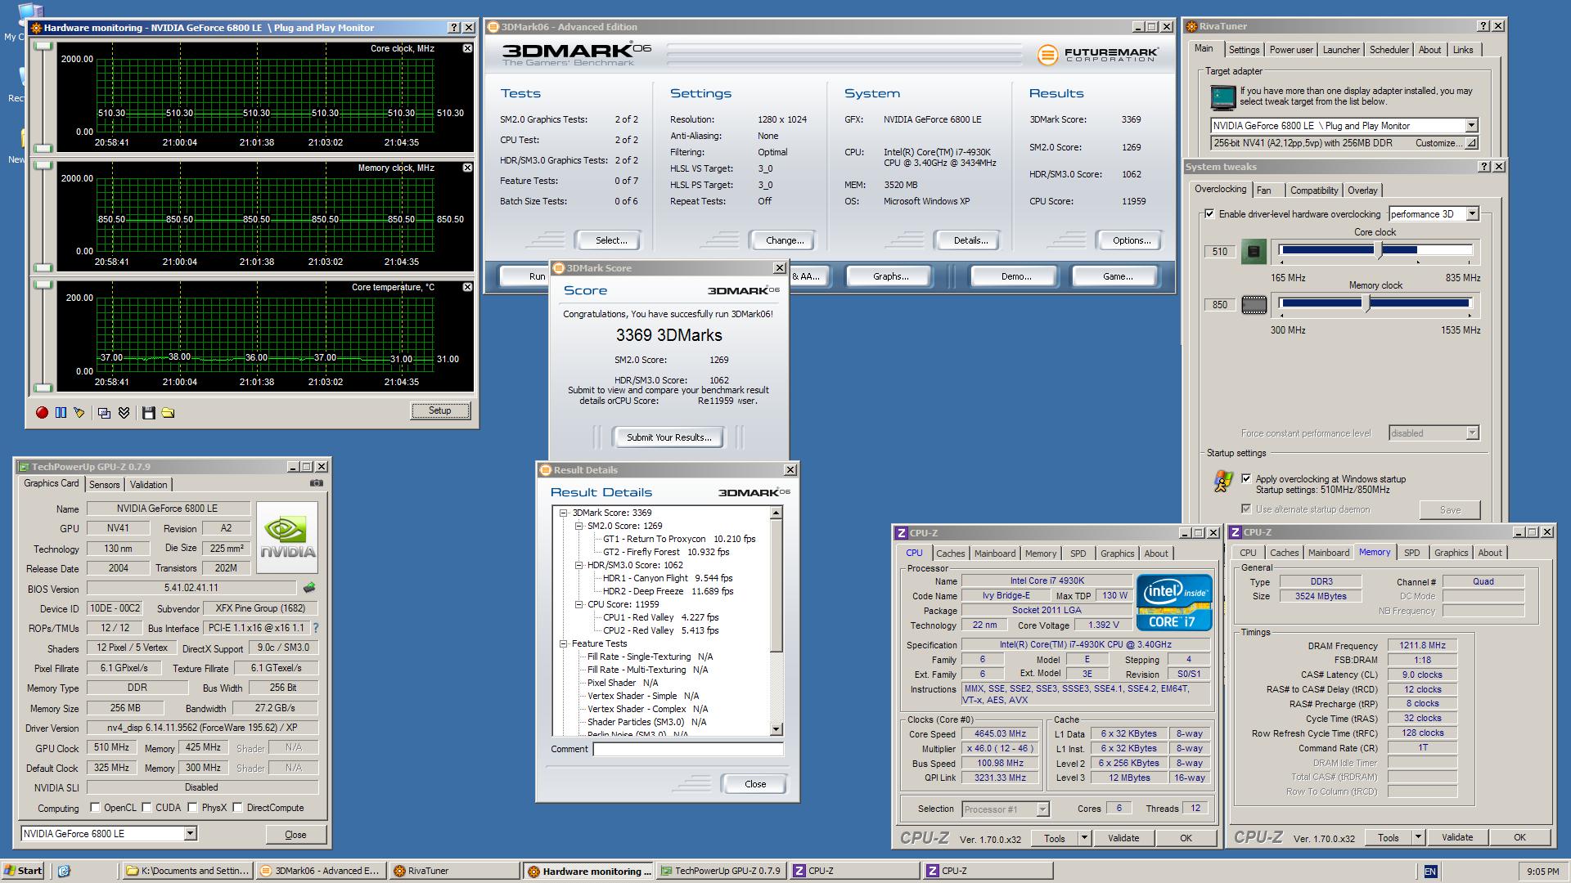The image size is (1571, 883).
Task: Click Submit Your Results button
Action: point(668,437)
